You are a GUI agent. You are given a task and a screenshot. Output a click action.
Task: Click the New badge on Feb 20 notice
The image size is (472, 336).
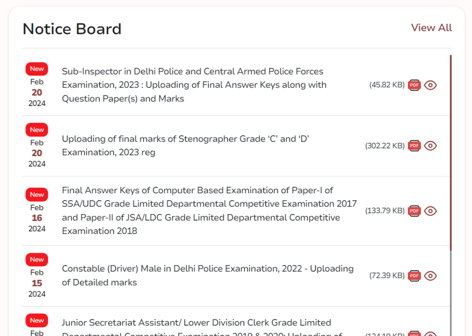click(x=36, y=69)
